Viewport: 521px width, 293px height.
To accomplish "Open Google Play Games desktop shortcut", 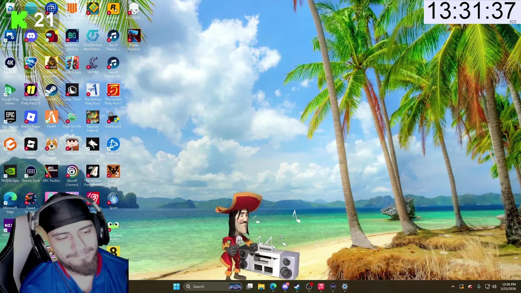I will click(10, 95).
